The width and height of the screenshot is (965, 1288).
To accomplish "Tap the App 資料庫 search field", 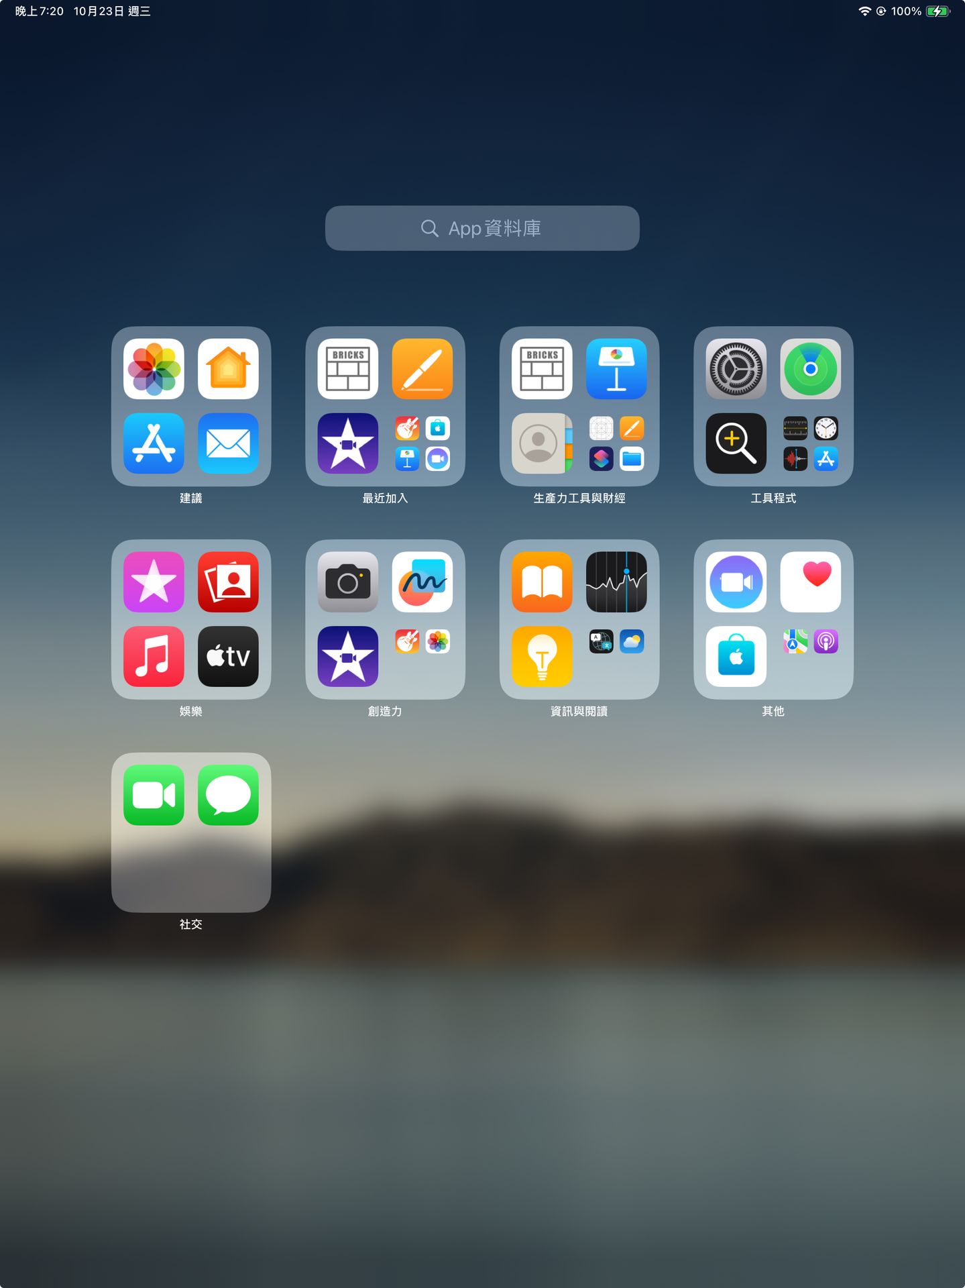I will tap(482, 228).
